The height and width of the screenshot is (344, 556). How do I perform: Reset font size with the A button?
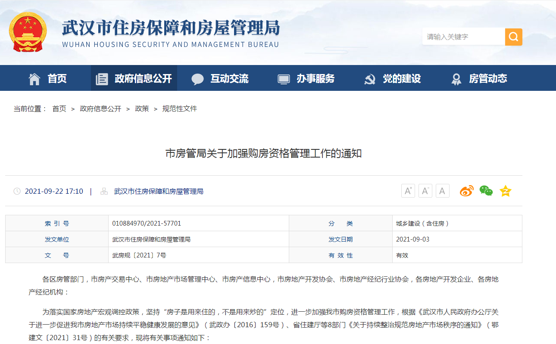(x=442, y=190)
